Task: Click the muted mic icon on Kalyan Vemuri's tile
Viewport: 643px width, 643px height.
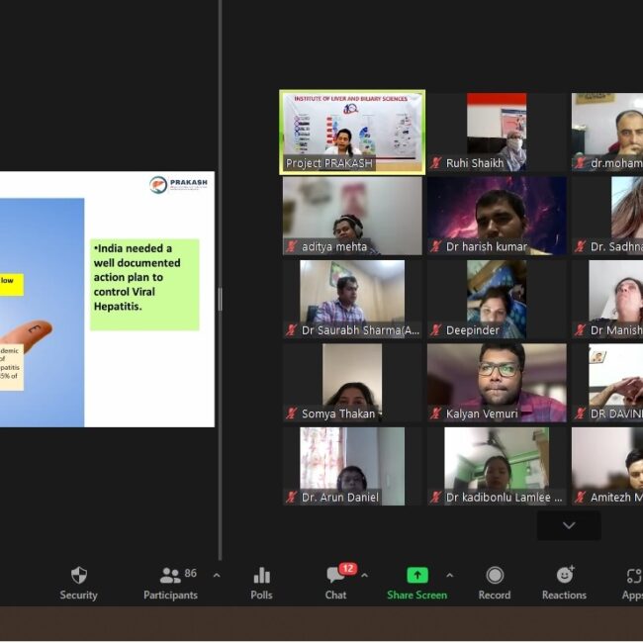Action: pos(435,413)
